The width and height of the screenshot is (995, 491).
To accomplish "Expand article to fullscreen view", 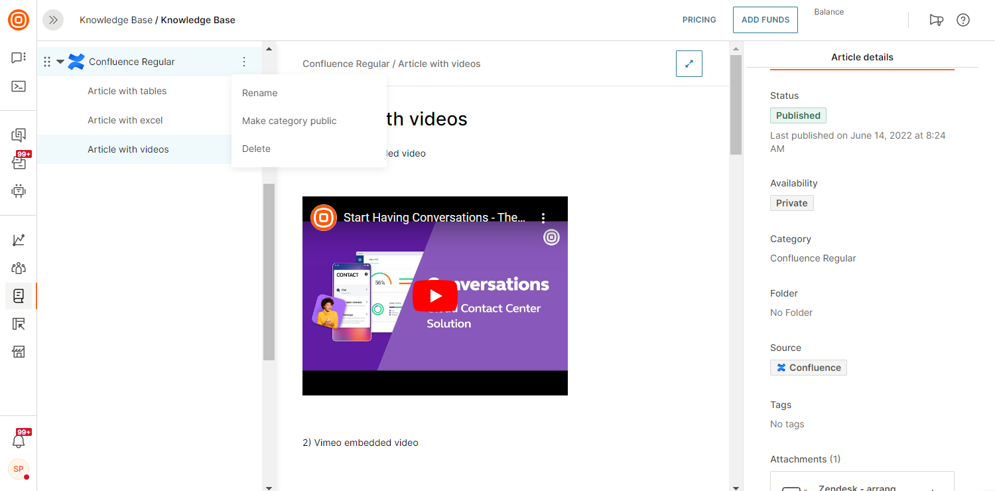I will point(689,64).
